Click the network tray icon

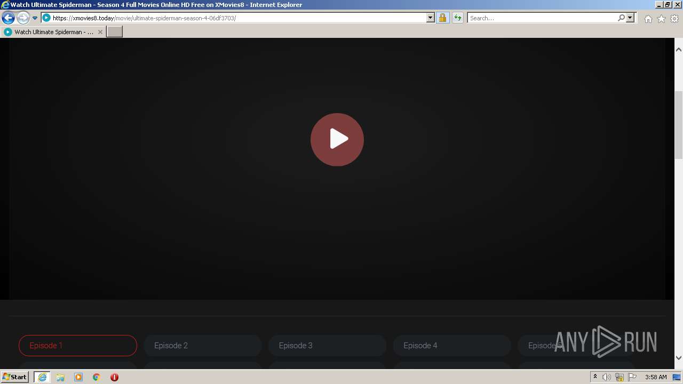(x=620, y=377)
